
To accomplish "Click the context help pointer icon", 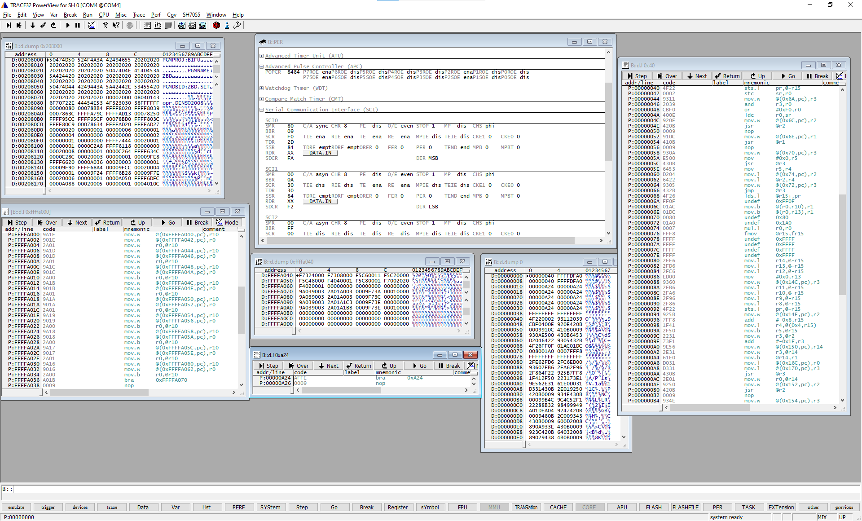I will (x=116, y=26).
